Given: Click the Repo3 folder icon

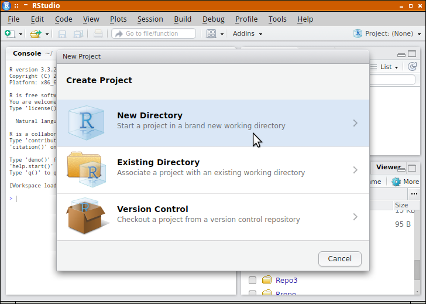Looking at the screenshot, I should point(267,279).
